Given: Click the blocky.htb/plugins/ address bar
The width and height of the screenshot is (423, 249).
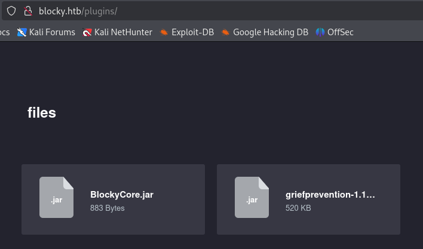Looking at the screenshot, I should [179, 11].
